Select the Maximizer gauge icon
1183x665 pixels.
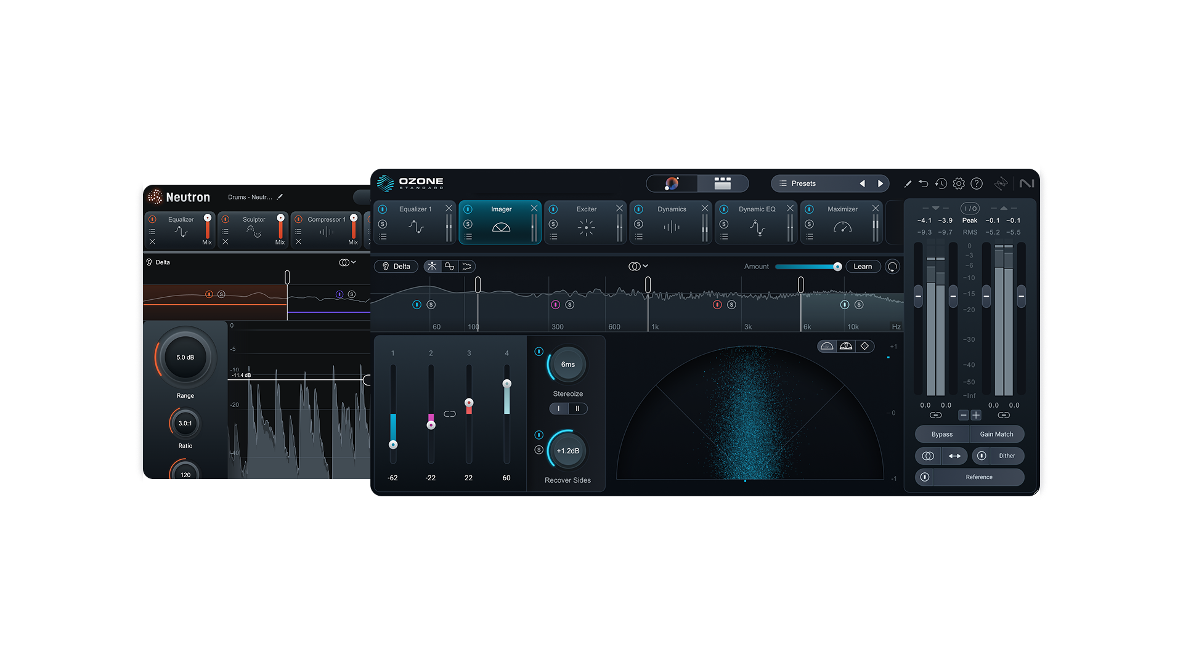842,227
